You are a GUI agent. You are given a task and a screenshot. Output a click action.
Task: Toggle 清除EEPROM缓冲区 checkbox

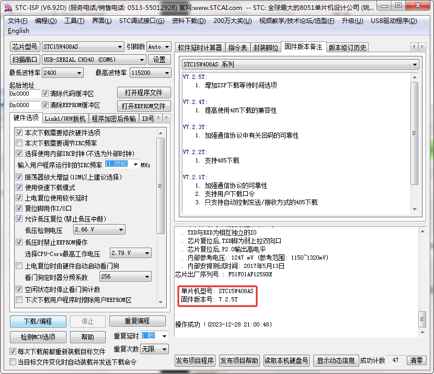tap(45, 105)
